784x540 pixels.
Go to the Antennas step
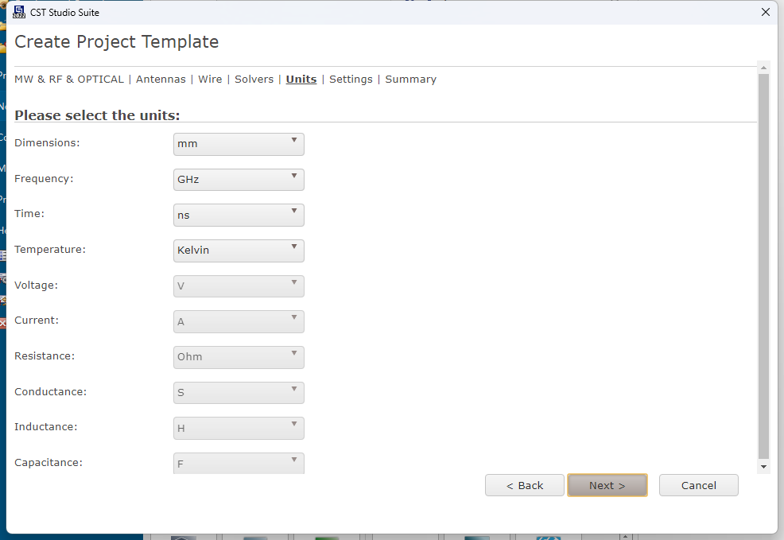161,80
